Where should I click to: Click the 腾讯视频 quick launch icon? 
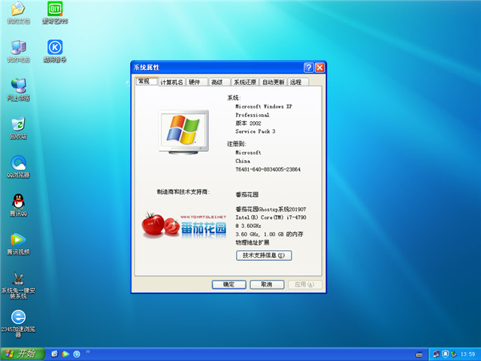point(65,354)
